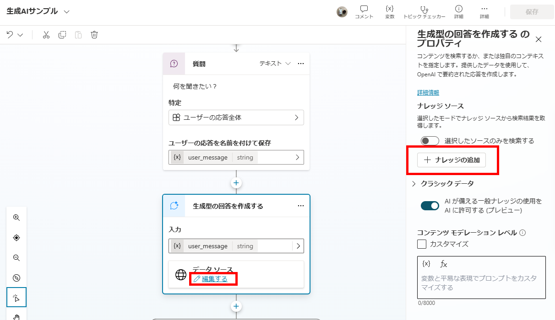The height and width of the screenshot is (320, 555).
Task: Click the zoom in magnifier on canvas
Action: coord(16,218)
